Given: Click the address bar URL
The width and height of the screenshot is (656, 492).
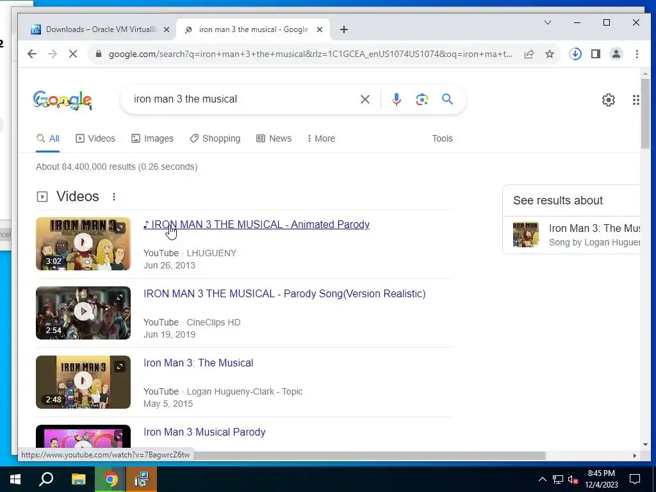Looking at the screenshot, I should 311,54.
